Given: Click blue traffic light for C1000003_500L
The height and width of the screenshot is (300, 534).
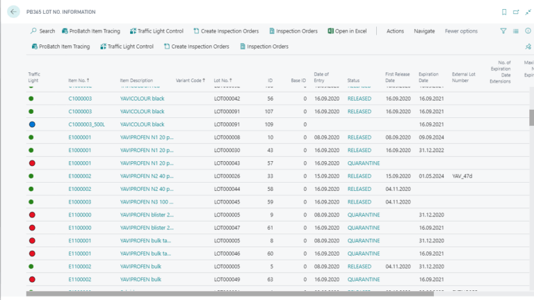Looking at the screenshot, I should click(32, 124).
